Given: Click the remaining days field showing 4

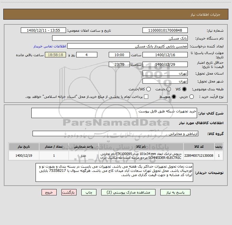Looking at the screenshot, I should [x=87, y=55].
